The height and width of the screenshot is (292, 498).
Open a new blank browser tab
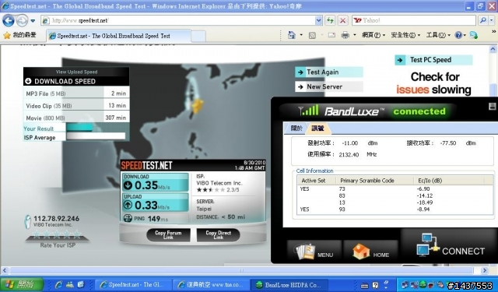(x=198, y=37)
